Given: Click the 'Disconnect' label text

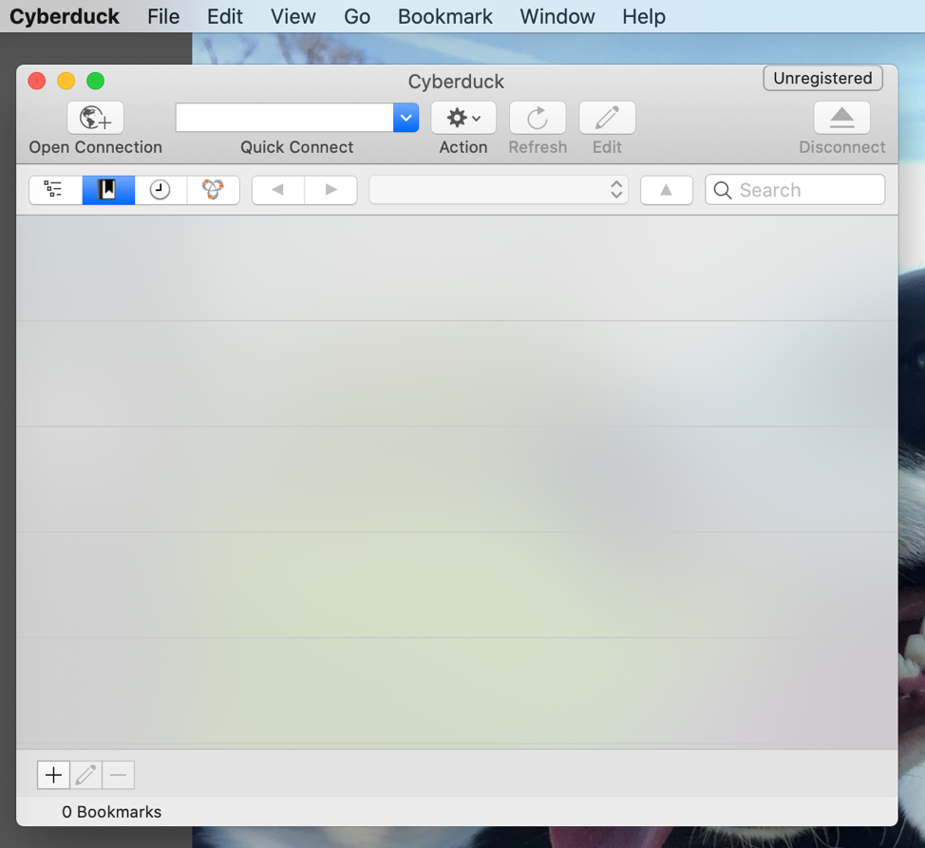Looking at the screenshot, I should [841, 147].
